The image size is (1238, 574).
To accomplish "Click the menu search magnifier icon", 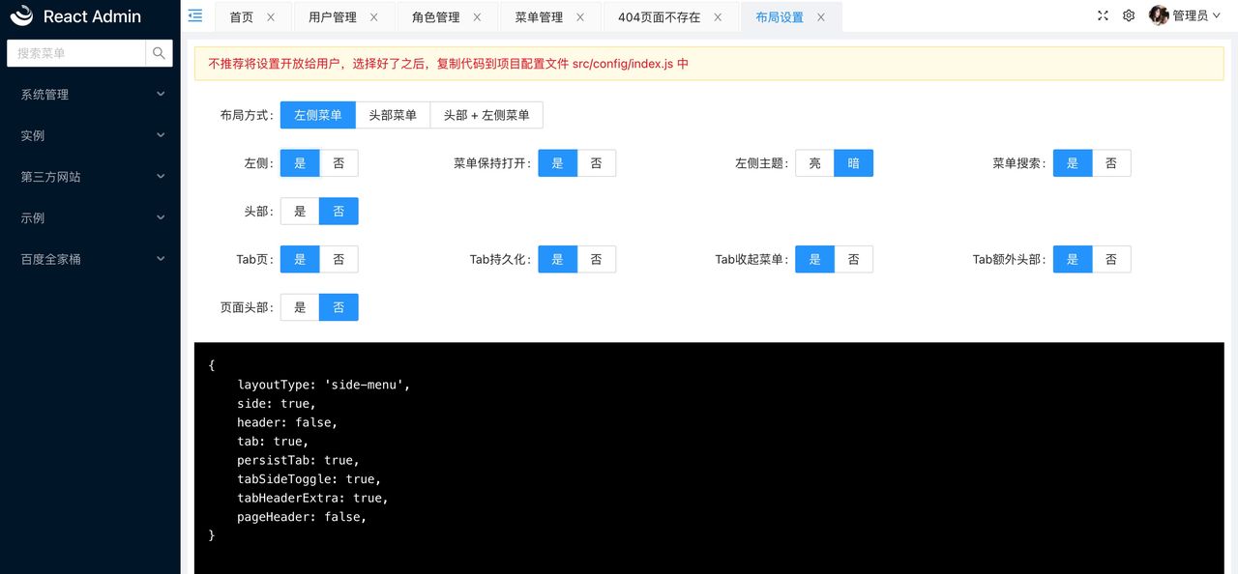I will 158,53.
